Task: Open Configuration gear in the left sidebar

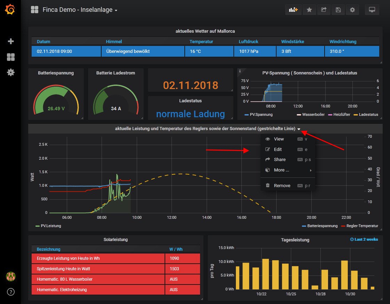Action: tap(11, 72)
